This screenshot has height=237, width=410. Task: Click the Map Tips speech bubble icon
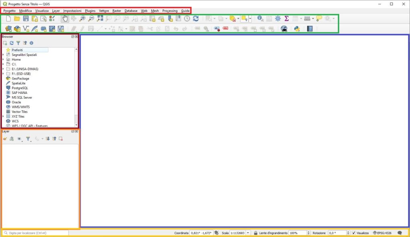319,18
